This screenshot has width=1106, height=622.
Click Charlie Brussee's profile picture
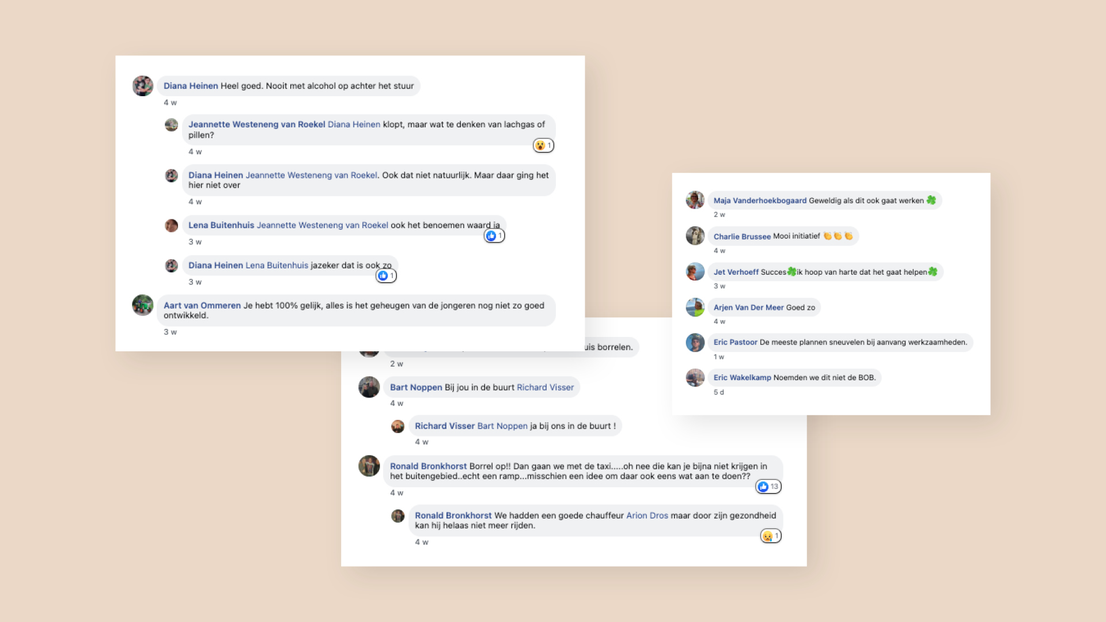(x=695, y=236)
